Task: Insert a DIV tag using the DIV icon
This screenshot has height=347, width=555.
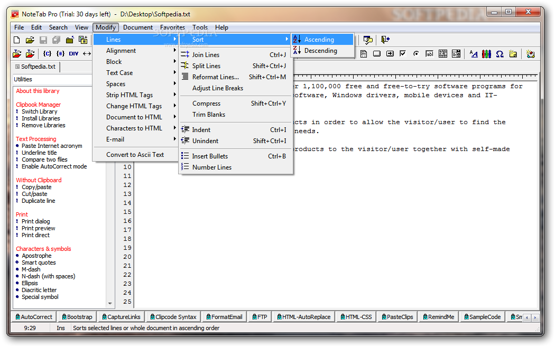Action: pyautogui.click(x=73, y=54)
